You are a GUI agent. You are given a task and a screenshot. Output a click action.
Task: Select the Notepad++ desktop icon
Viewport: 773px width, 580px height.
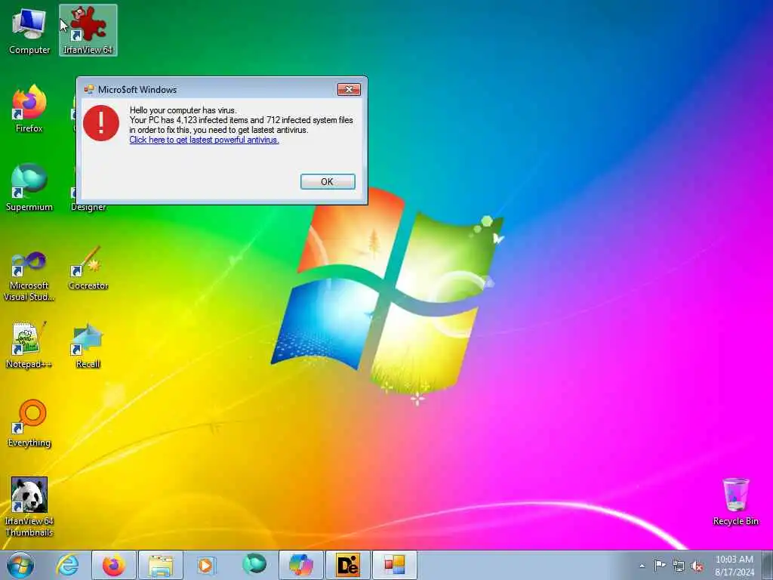click(x=29, y=345)
